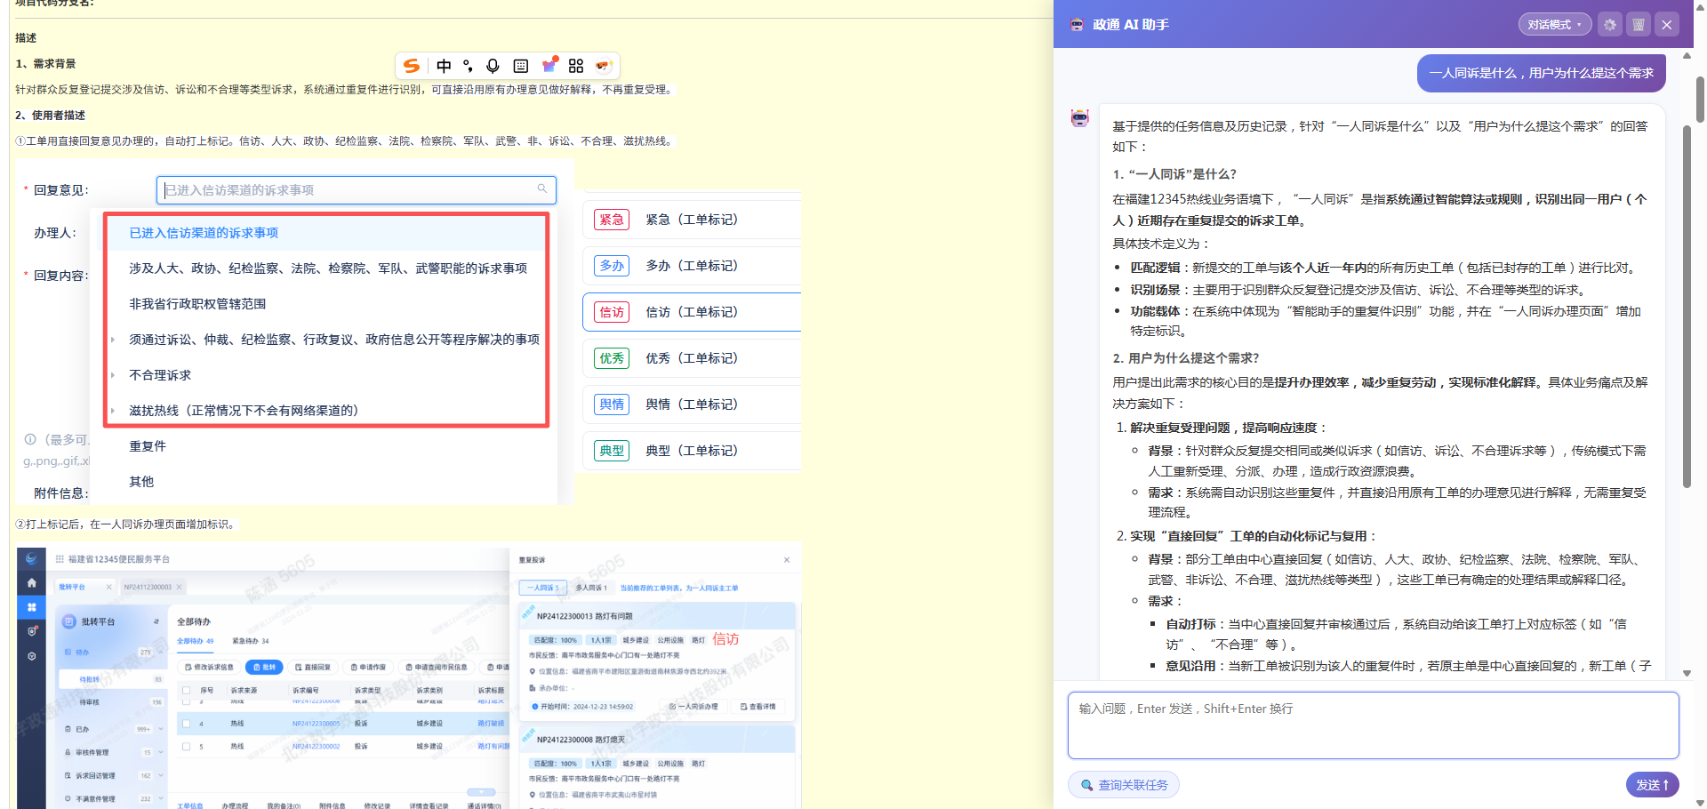The image size is (1707, 809).
Task: Click the 1、需求背景 heading in document
Action: [x=45, y=64]
